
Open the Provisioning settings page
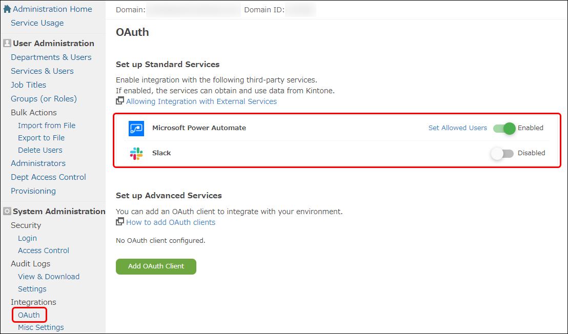coord(33,191)
